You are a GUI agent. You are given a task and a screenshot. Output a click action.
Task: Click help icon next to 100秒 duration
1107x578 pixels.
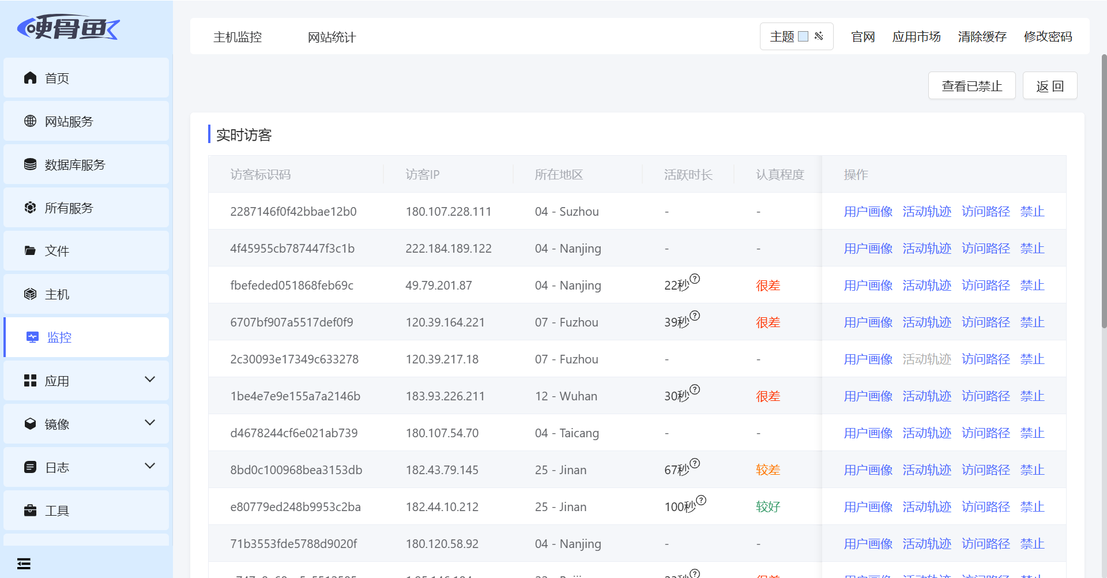[701, 500]
